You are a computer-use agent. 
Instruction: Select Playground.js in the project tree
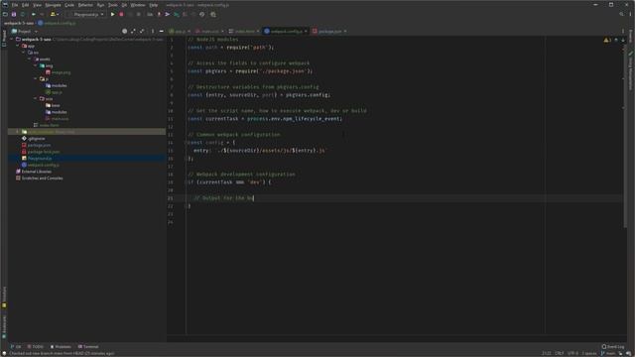coord(40,159)
